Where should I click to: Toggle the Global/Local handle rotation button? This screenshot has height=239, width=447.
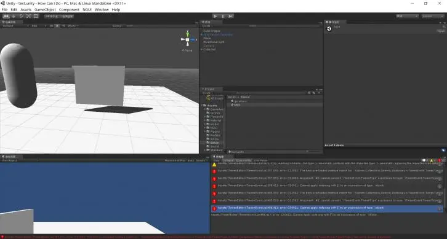(x=67, y=16)
